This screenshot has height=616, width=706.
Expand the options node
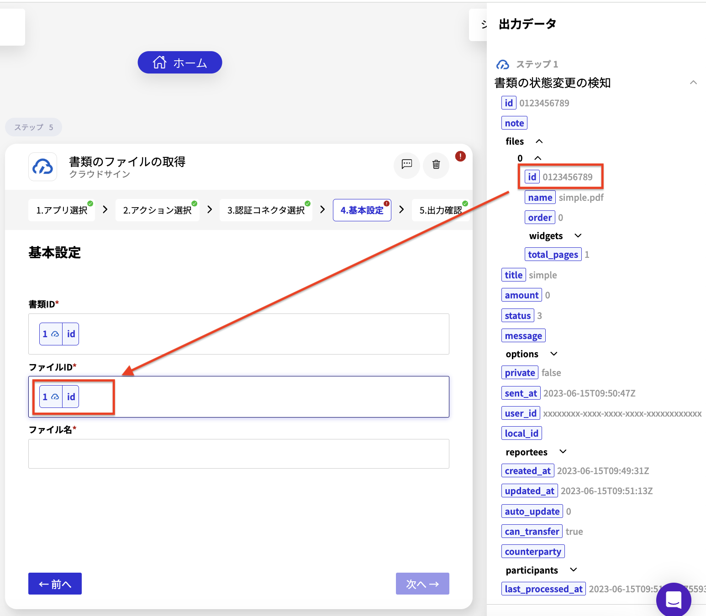point(554,354)
